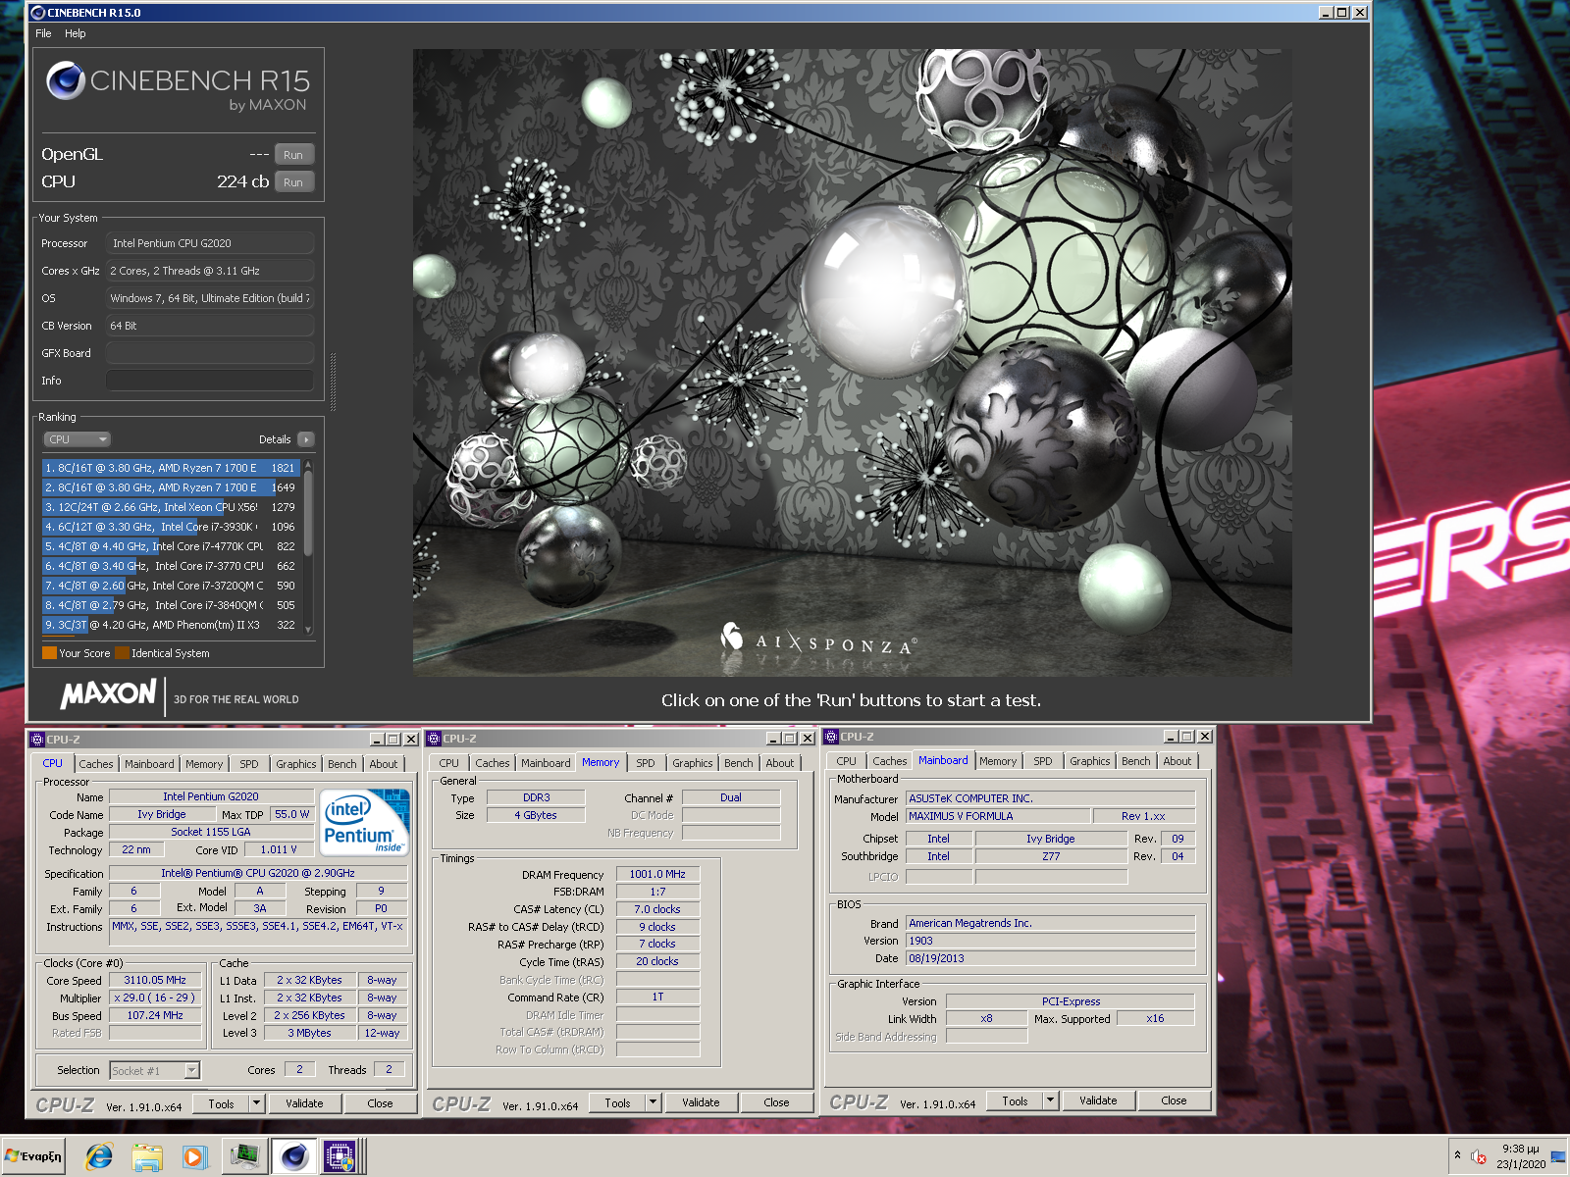Run the OpenGL benchmark test
Screen dimensions: 1570x1177
[x=293, y=155]
